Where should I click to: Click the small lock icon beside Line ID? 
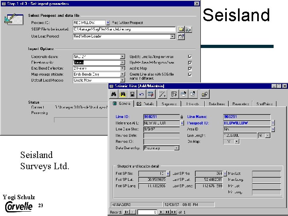[182, 117]
